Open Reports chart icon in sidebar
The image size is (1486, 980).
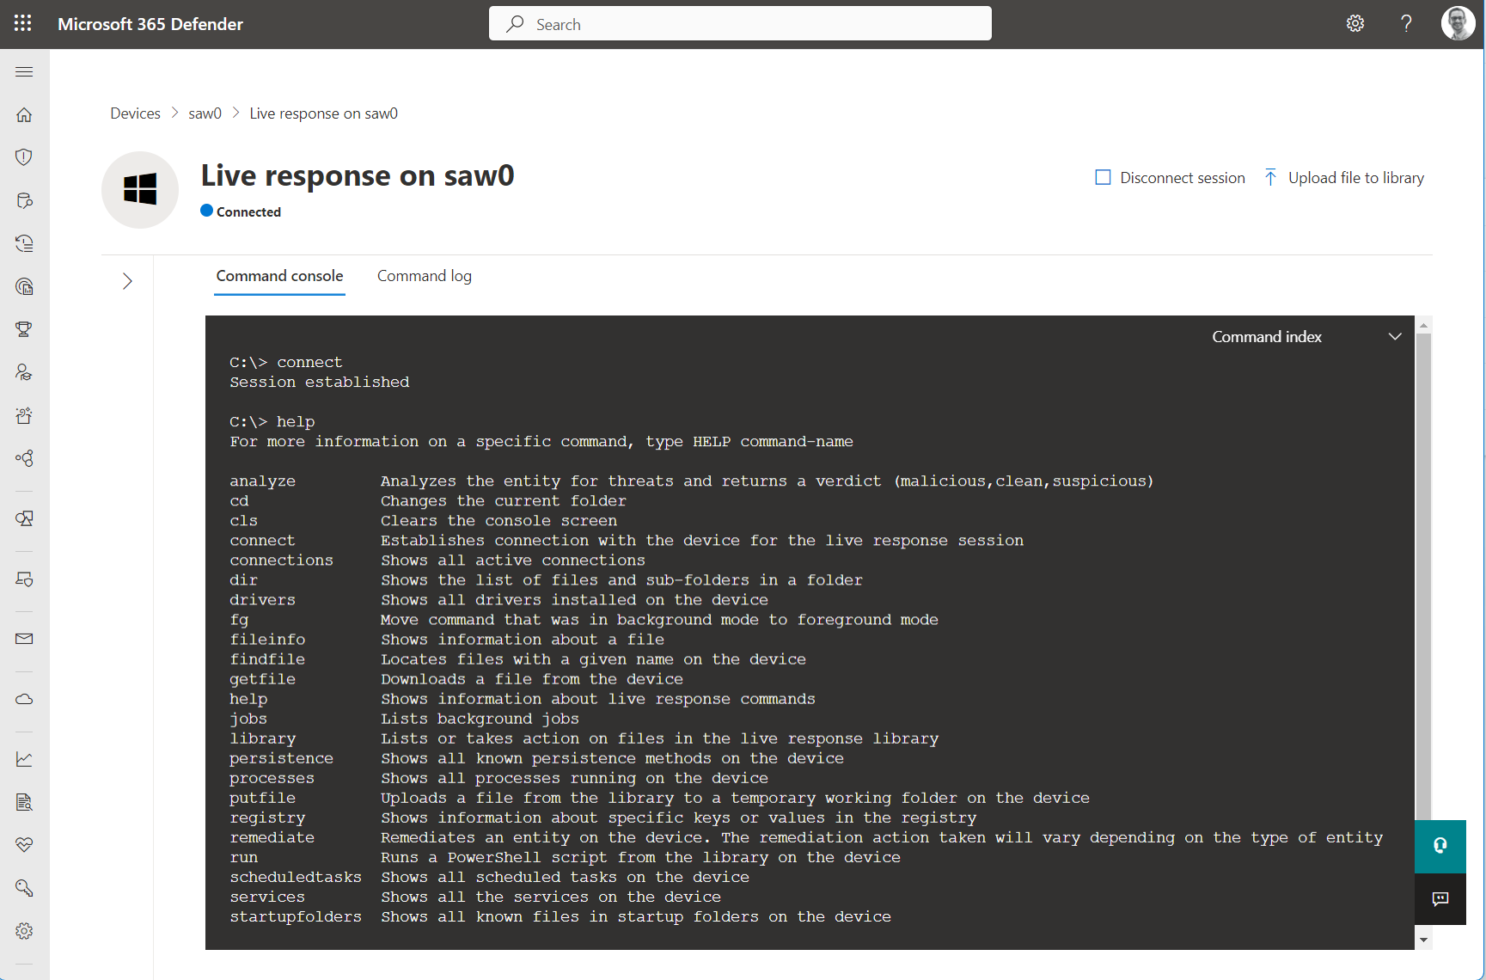24,759
